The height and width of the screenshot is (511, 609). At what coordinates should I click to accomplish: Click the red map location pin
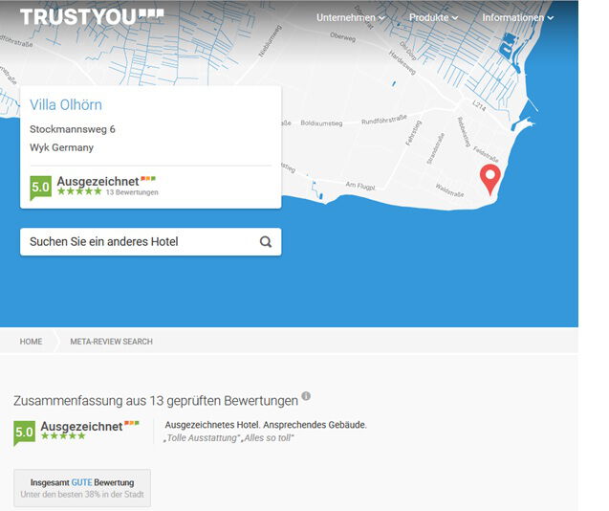490,179
